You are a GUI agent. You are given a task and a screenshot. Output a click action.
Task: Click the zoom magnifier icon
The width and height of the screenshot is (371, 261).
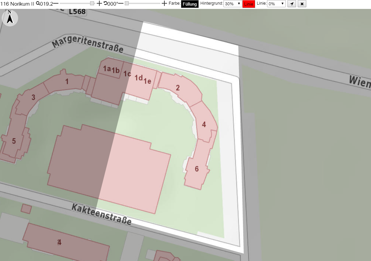[38, 4]
